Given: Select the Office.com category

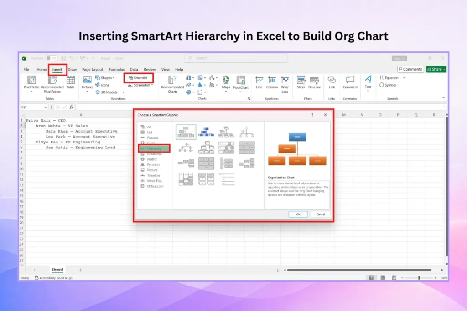Looking at the screenshot, I should pyautogui.click(x=152, y=186).
